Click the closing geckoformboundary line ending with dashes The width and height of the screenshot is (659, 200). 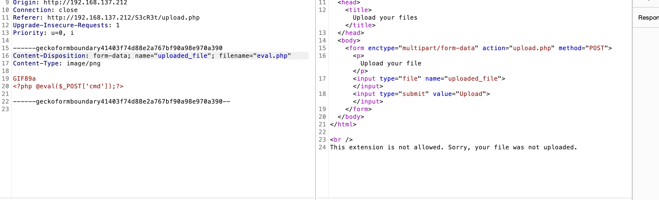click(x=121, y=102)
